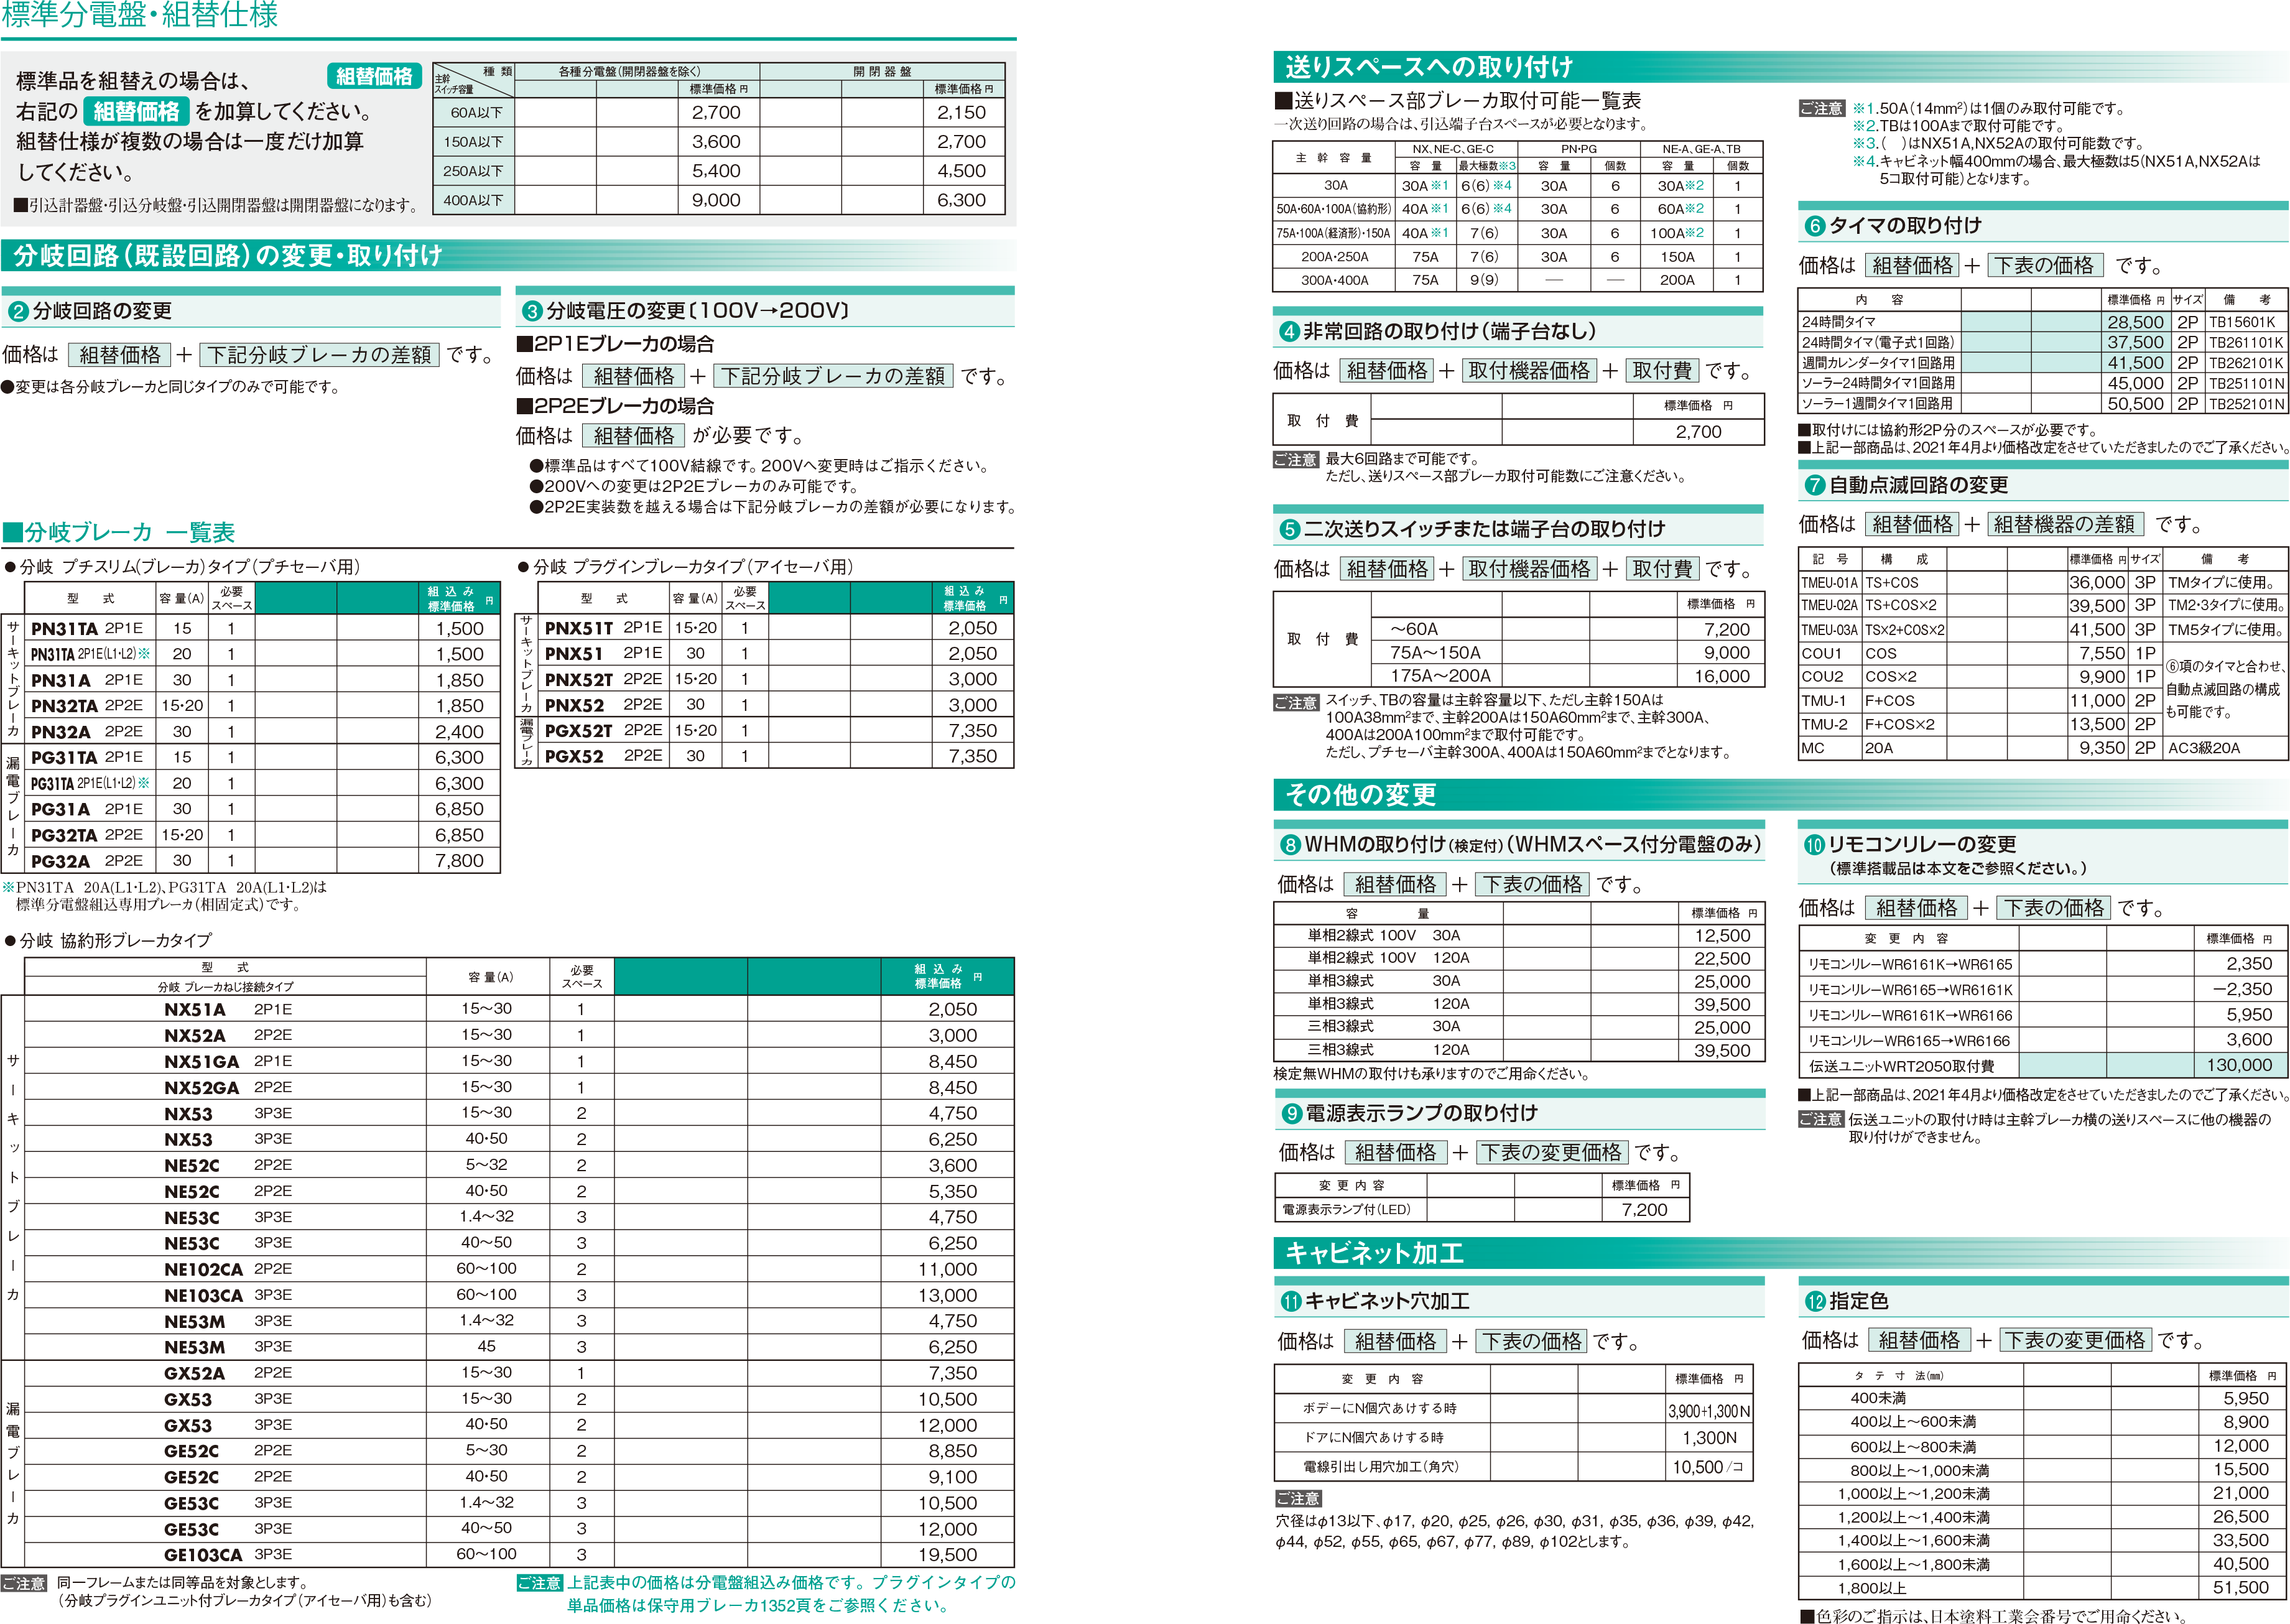Click the PNX51T model name

click(579, 628)
